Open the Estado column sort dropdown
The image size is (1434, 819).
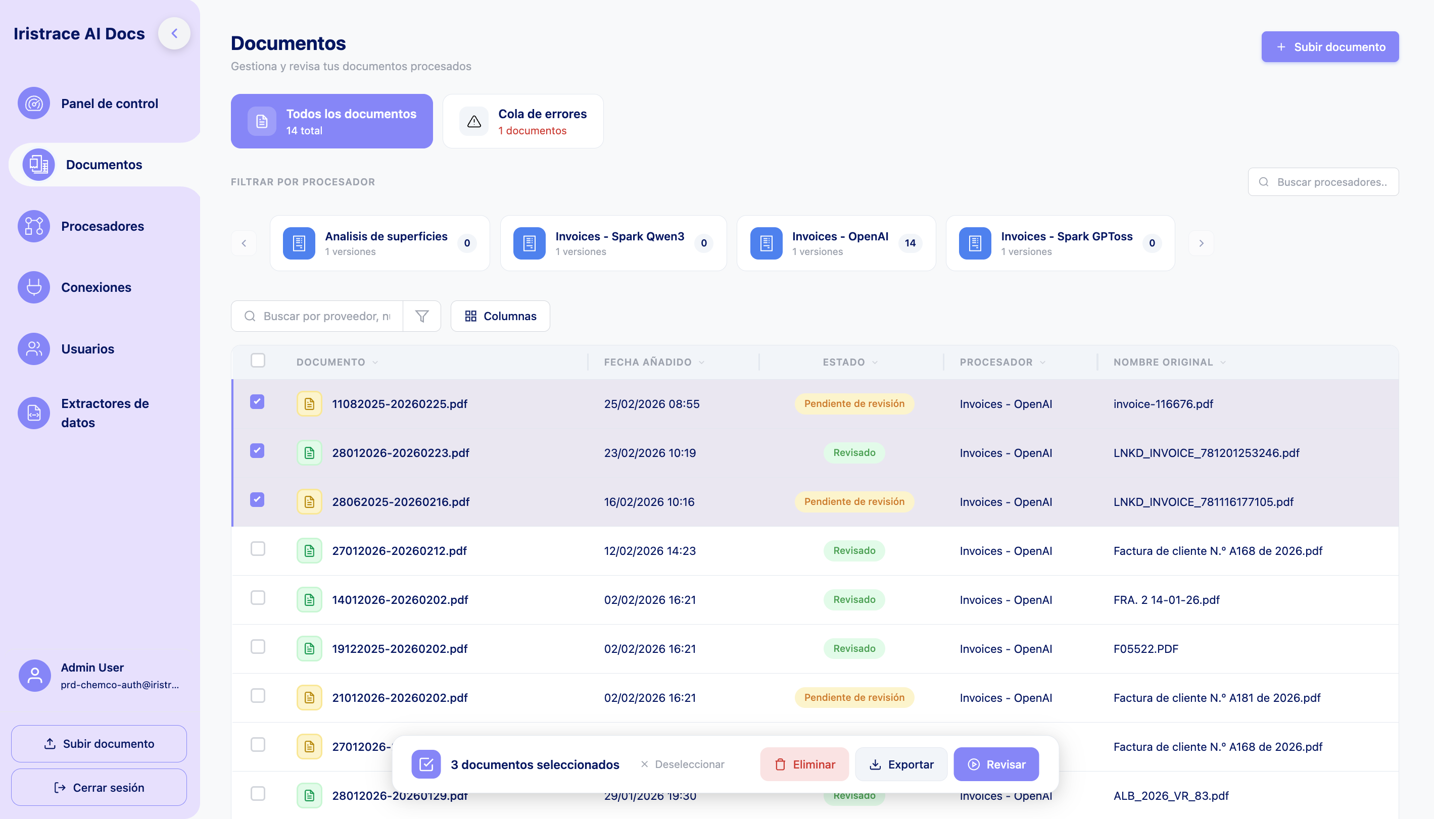click(875, 362)
